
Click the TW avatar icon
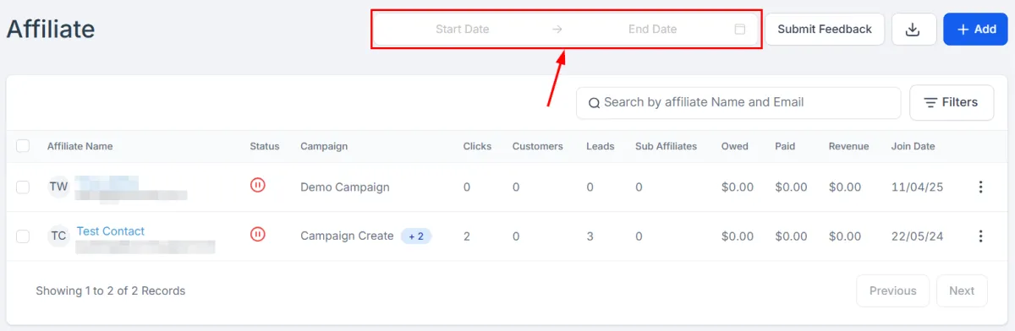pos(58,187)
